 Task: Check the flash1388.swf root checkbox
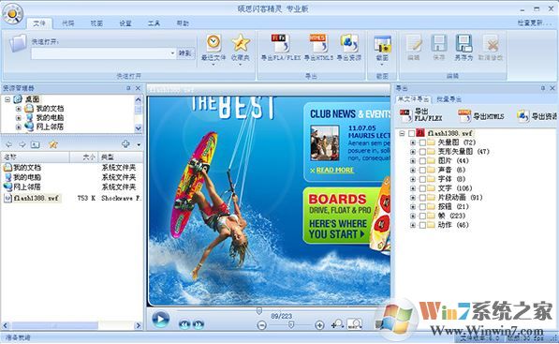point(412,133)
